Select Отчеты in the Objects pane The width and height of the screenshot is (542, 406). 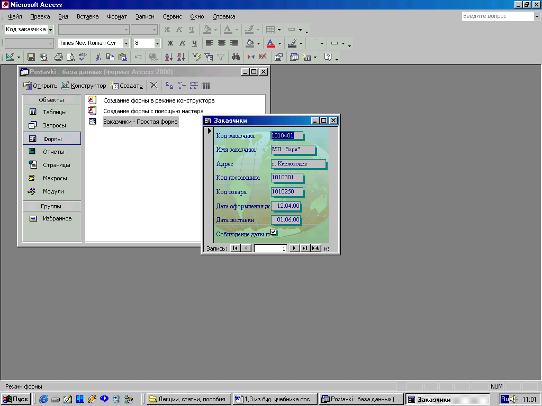(52, 152)
